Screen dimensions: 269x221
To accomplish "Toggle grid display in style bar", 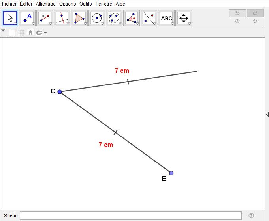I will point(21,32).
